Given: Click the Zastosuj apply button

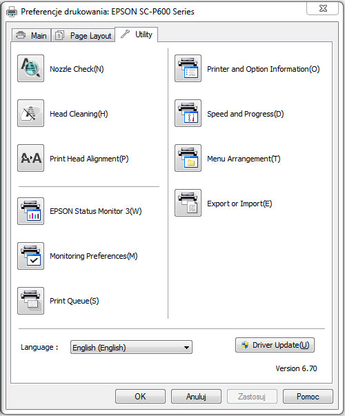Looking at the screenshot, I should [252, 397].
